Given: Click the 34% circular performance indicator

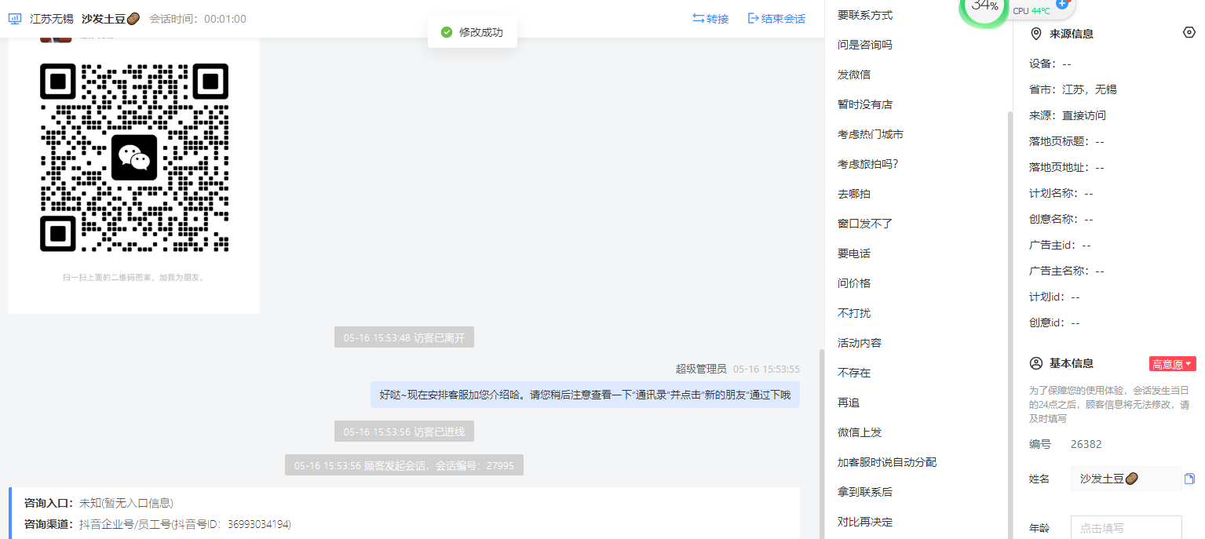Looking at the screenshot, I should pos(984,7).
